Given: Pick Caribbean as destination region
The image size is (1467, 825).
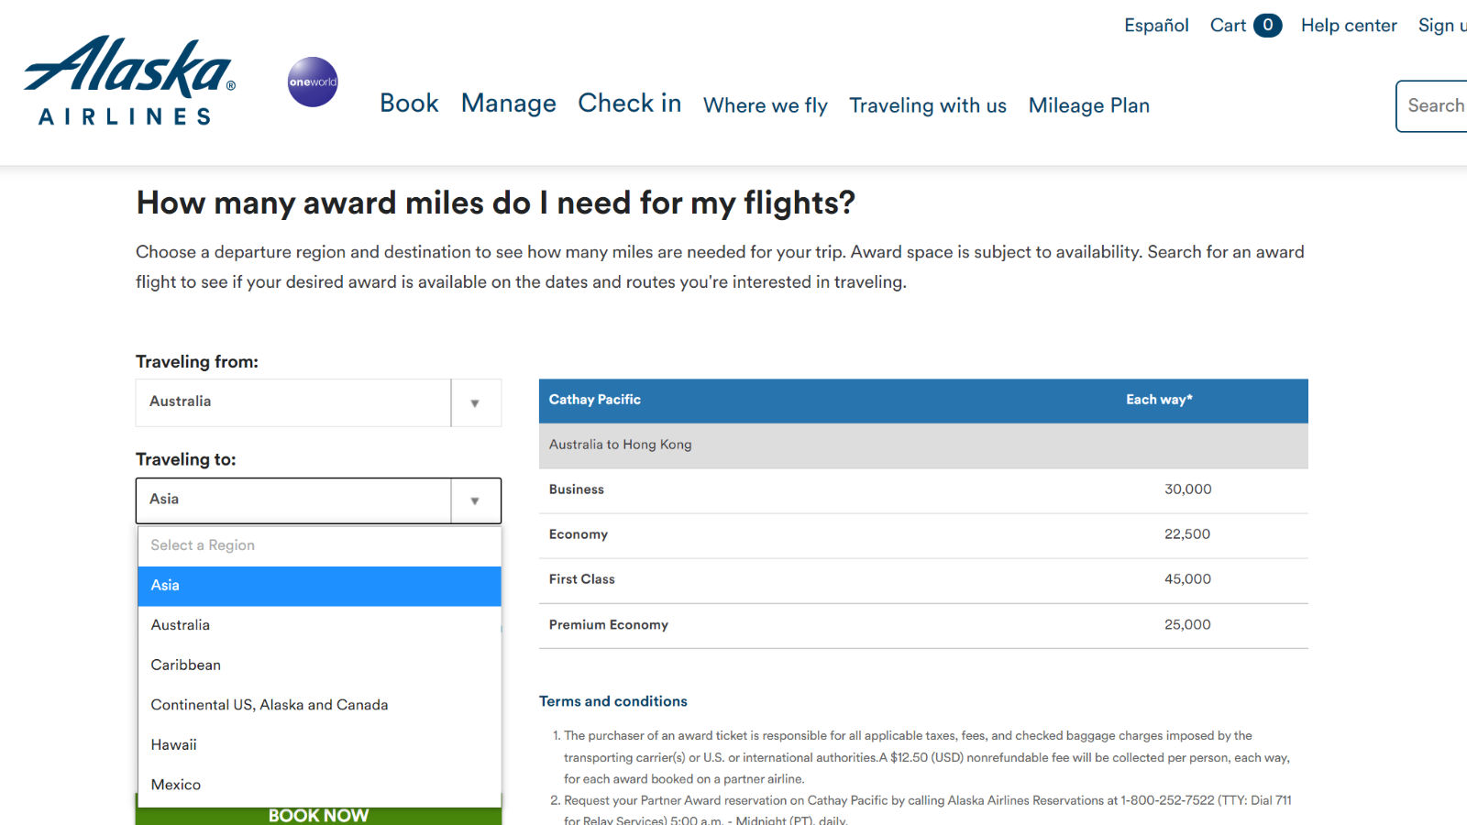Looking at the screenshot, I should pyautogui.click(x=319, y=665).
